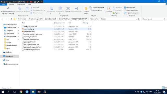Open the Easy access dropdown
This screenshot has height=94, width=167.
(x=97, y=10)
